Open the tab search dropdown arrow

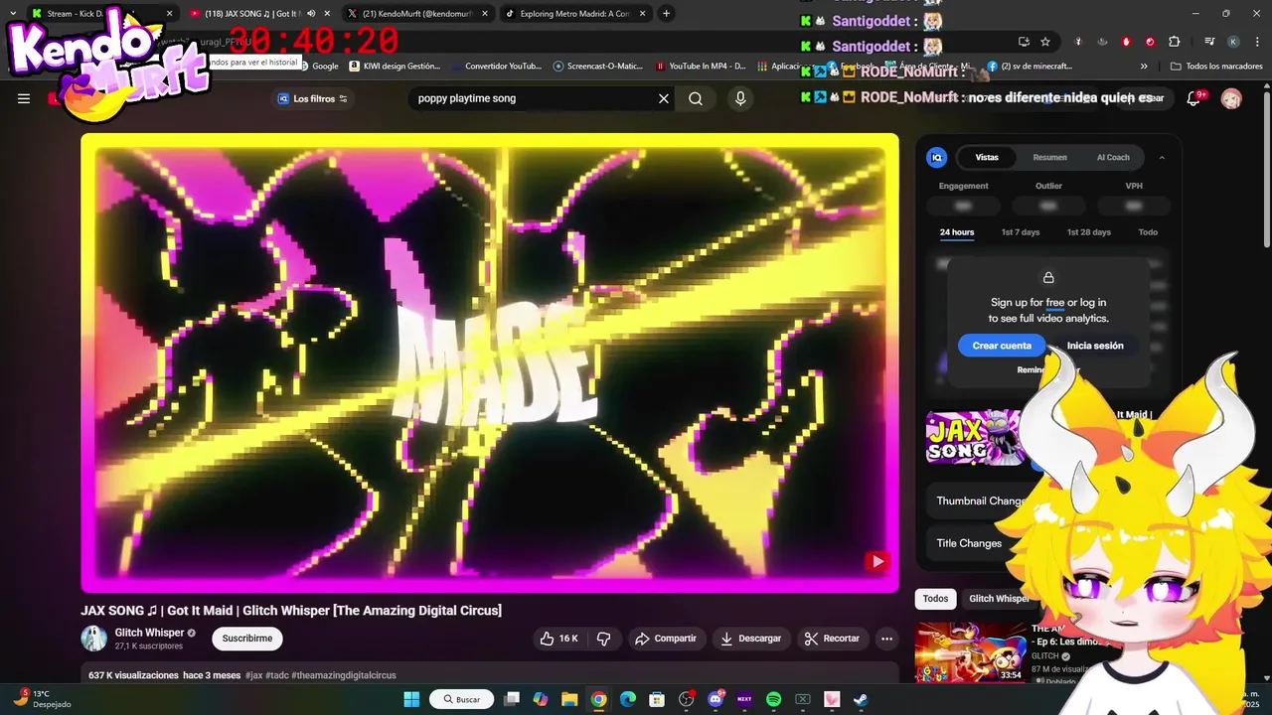coord(12,13)
